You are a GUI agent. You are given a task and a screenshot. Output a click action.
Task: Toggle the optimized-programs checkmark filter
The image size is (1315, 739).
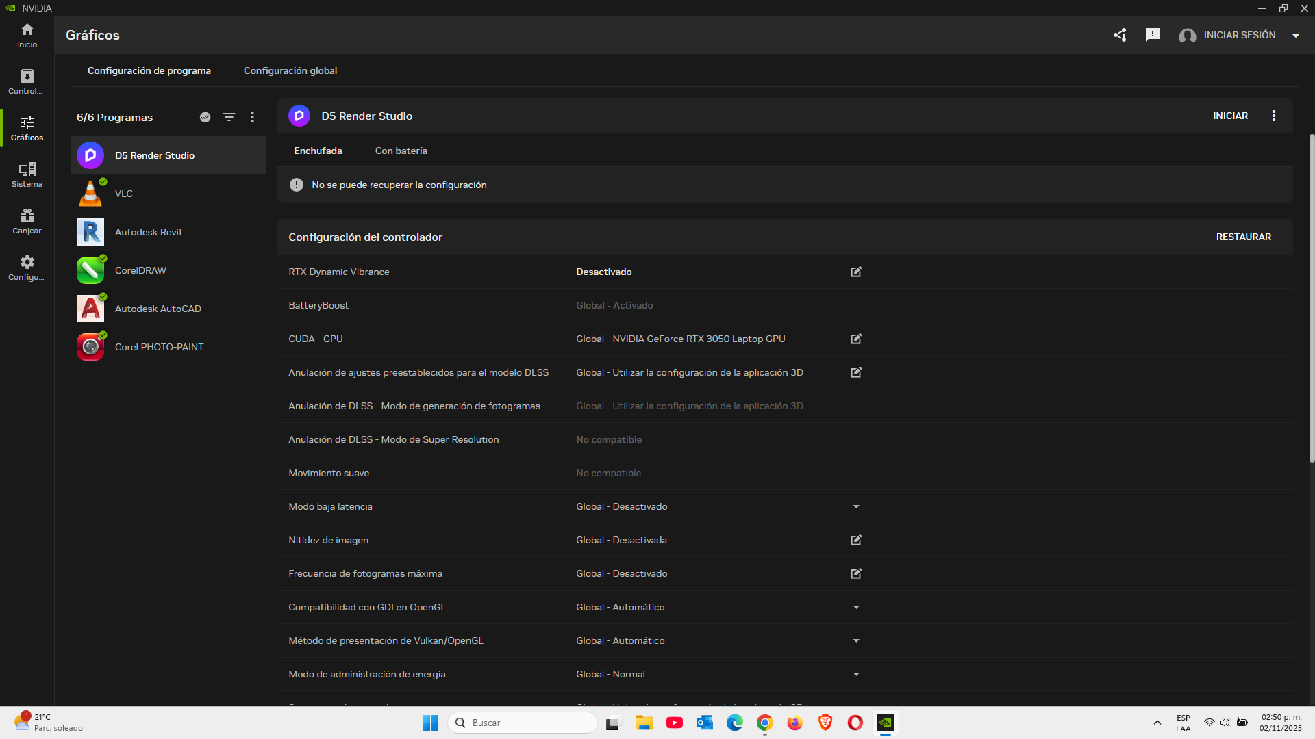[205, 117]
